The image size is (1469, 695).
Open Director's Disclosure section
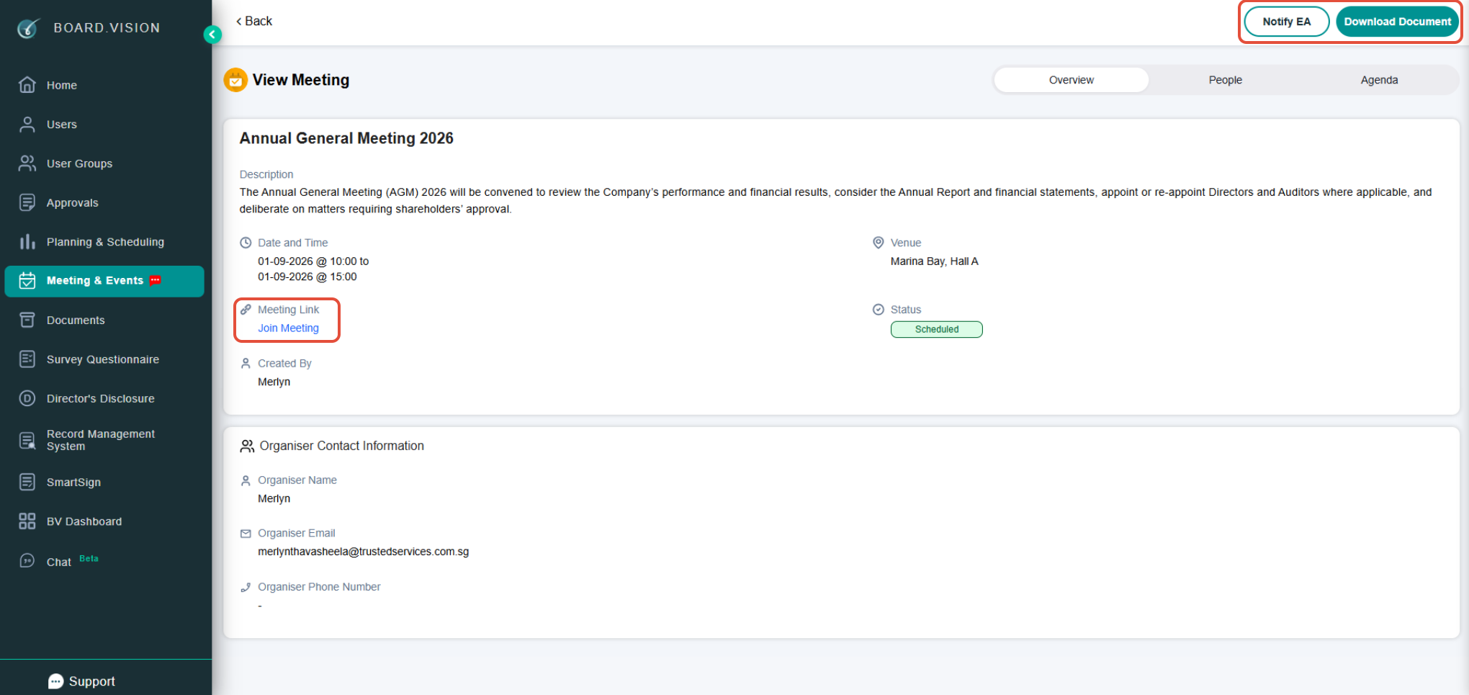pyautogui.click(x=104, y=398)
